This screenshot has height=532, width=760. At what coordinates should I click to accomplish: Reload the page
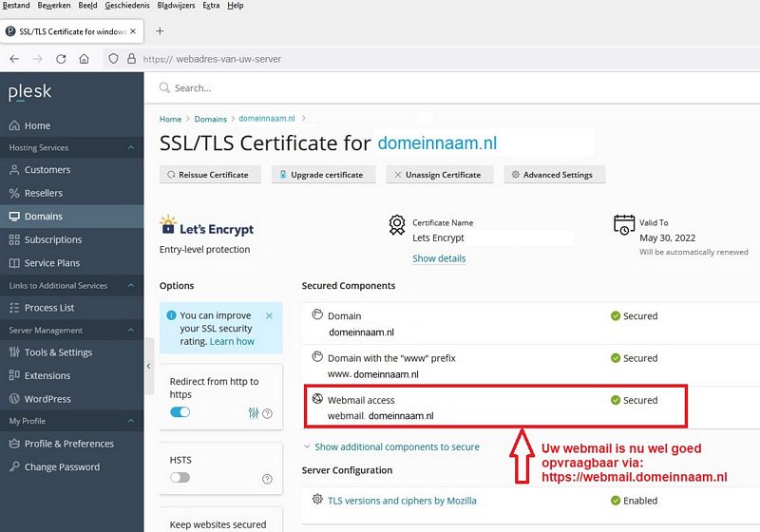61,59
